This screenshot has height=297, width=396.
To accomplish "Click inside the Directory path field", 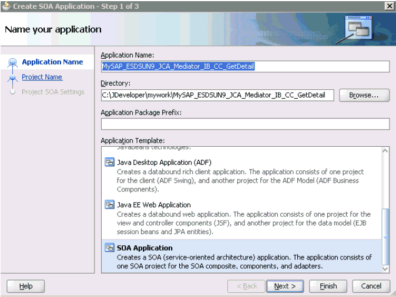I will pyautogui.click(x=217, y=95).
